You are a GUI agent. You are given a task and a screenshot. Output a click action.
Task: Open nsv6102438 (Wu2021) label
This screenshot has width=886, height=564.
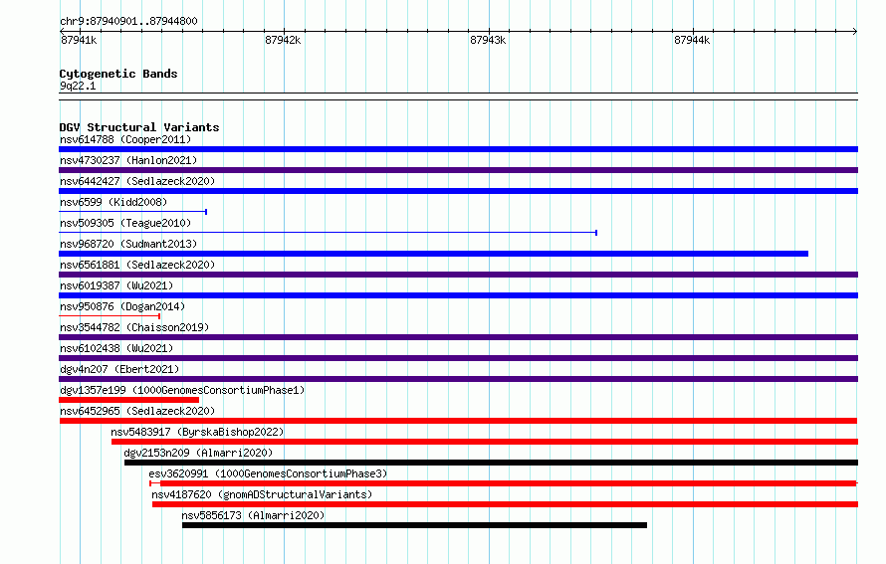(x=116, y=348)
